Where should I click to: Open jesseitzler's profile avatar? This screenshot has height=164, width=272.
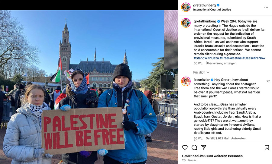click(x=186, y=81)
